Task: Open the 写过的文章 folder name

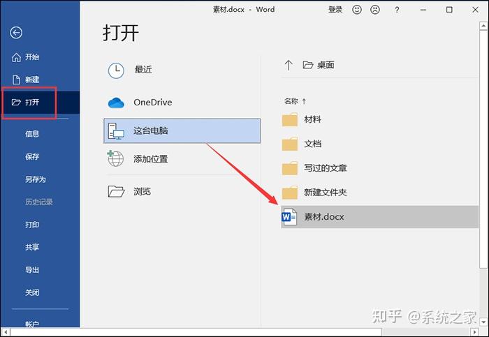Action: point(326,168)
